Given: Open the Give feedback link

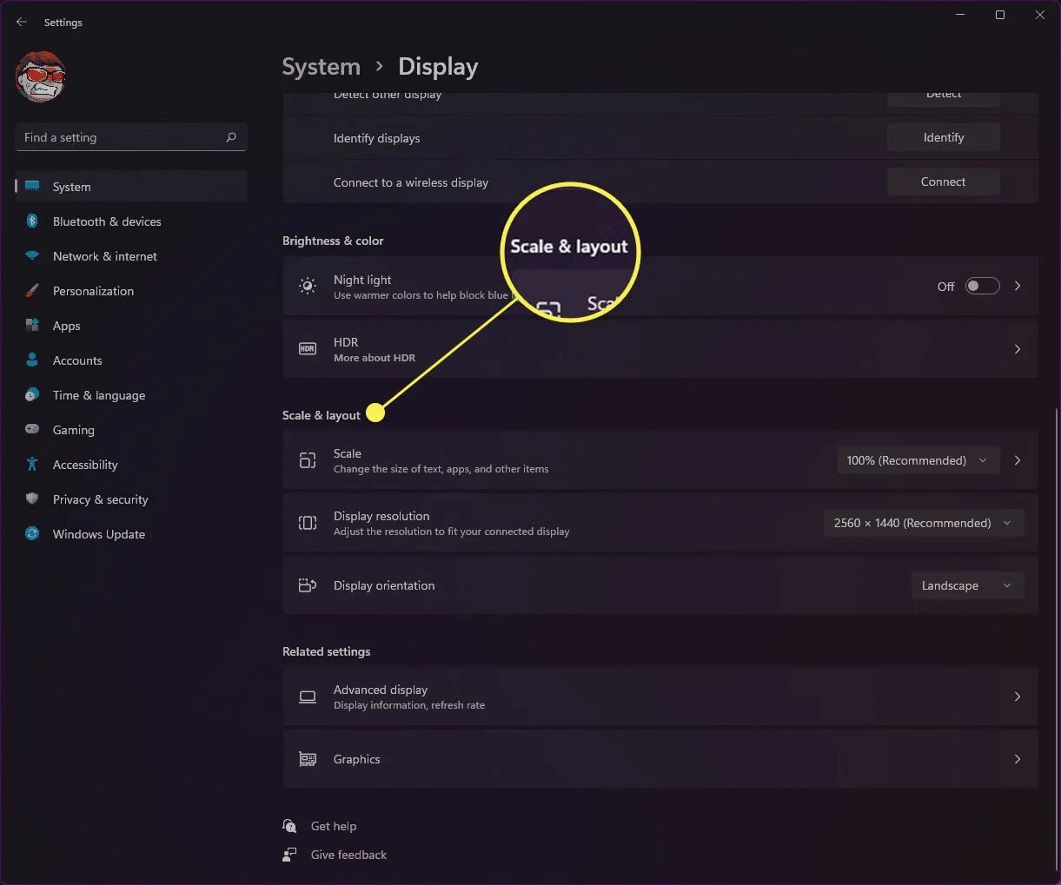Looking at the screenshot, I should click(348, 855).
